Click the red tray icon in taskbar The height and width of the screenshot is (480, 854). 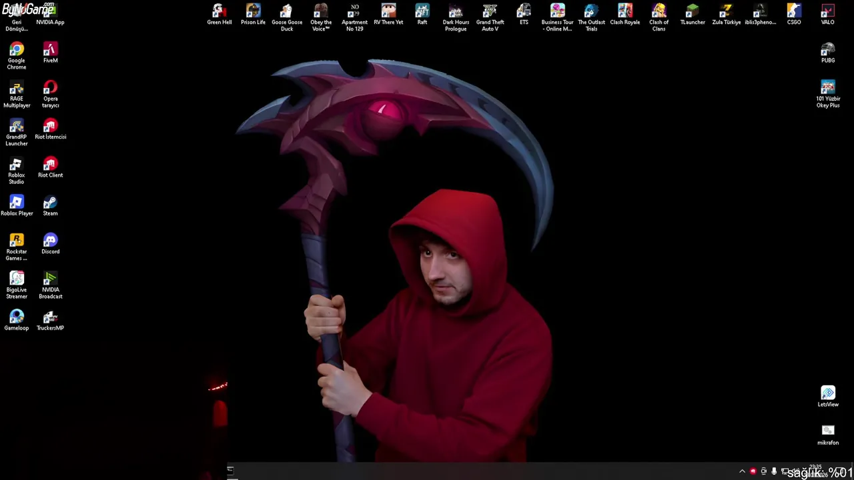[753, 471]
